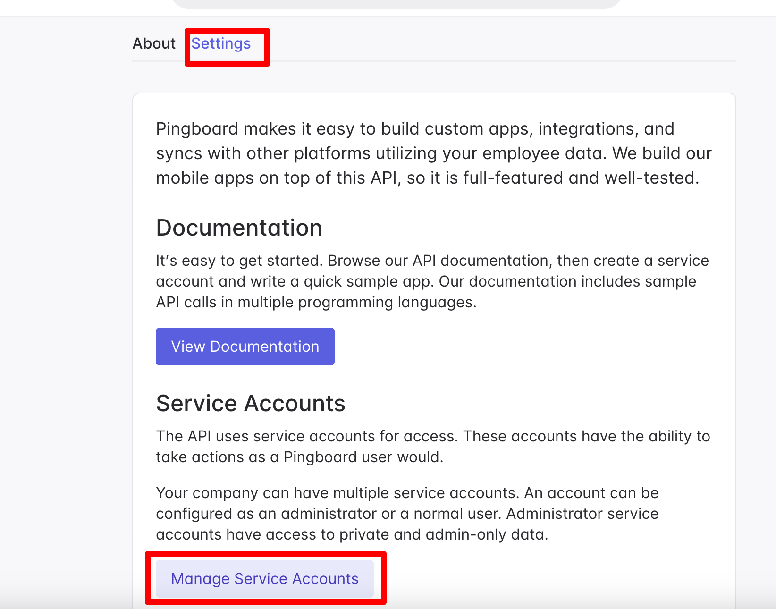
Task: Click the View Documentation button
Action: point(245,347)
